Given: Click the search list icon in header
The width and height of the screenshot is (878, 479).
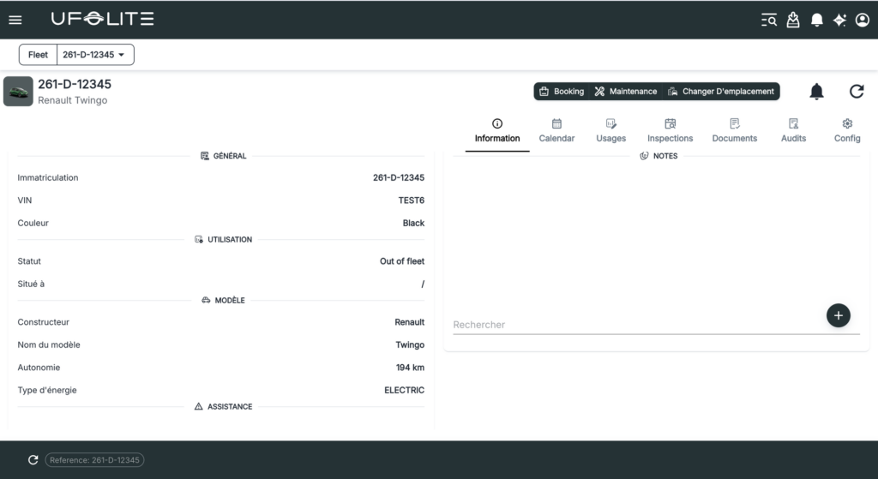Looking at the screenshot, I should [769, 20].
